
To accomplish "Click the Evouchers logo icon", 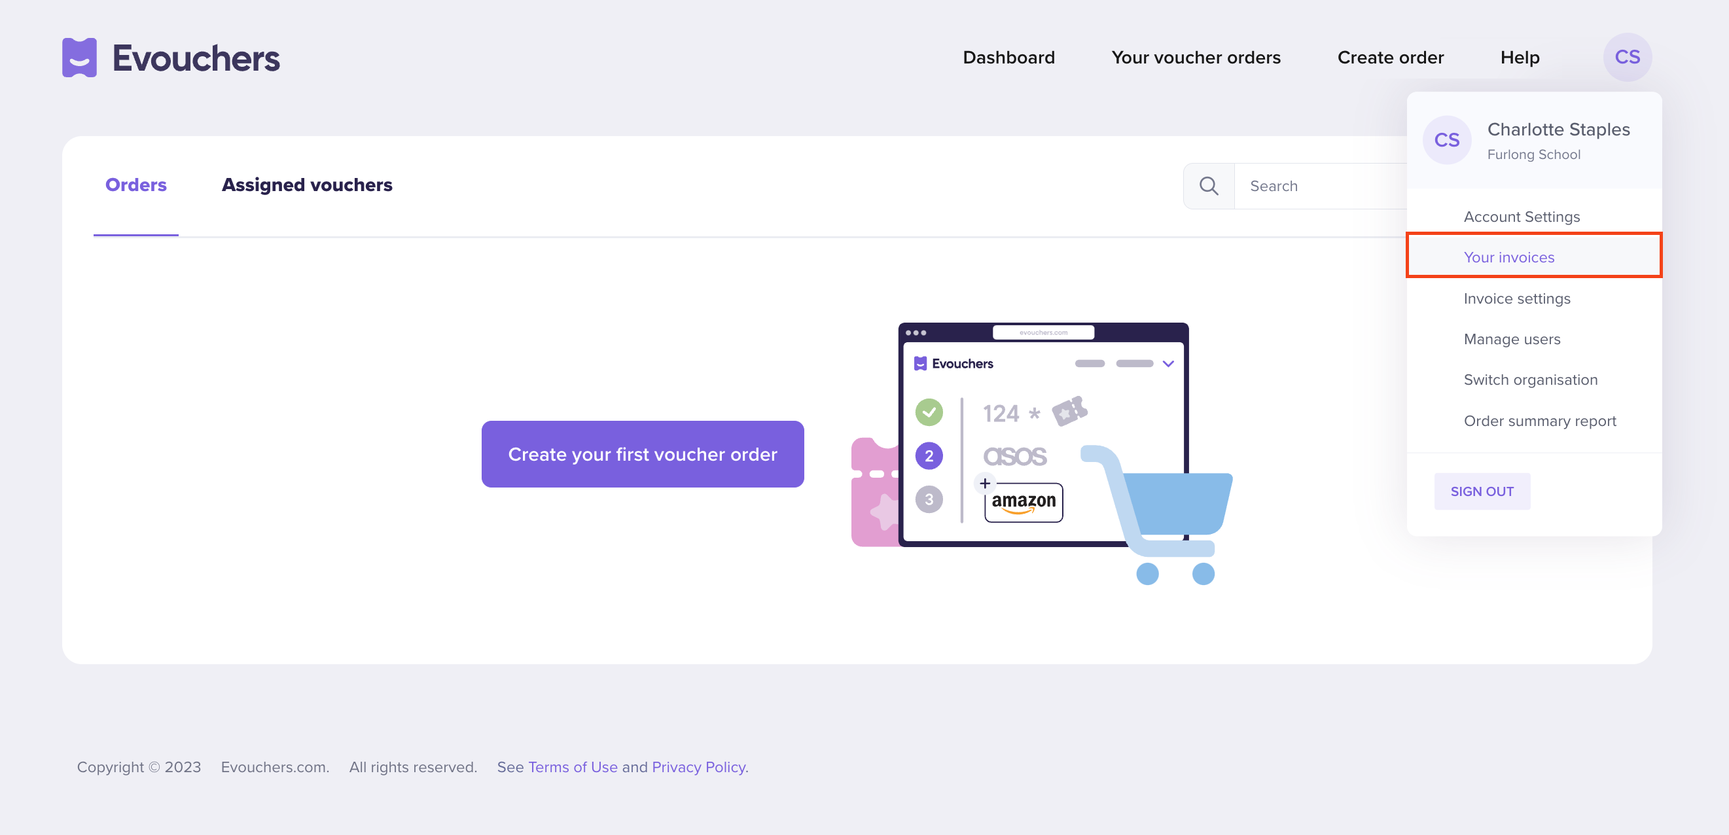I will pyautogui.click(x=80, y=57).
